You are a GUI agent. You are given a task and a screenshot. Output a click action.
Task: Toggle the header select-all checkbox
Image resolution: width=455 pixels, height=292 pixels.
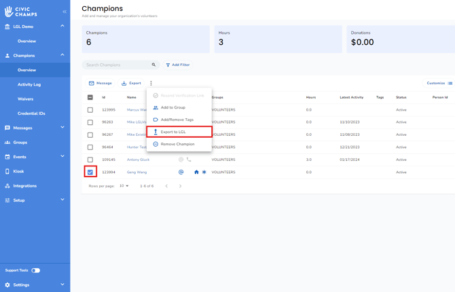[x=90, y=97]
